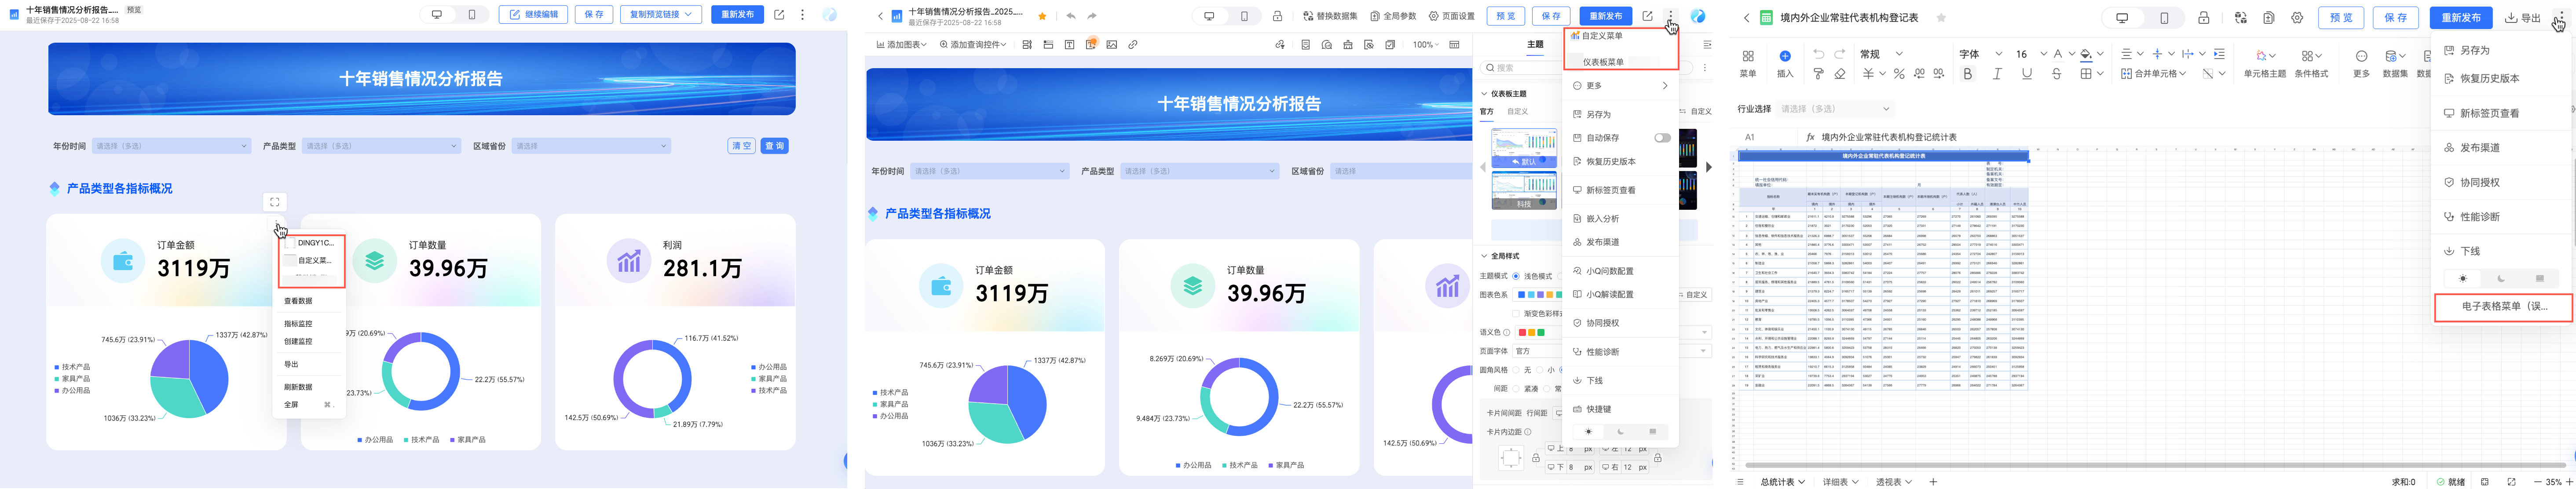Click the format painter icon
The width and height of the screenshot is (2576, 489).
(x=1819, y=74)
